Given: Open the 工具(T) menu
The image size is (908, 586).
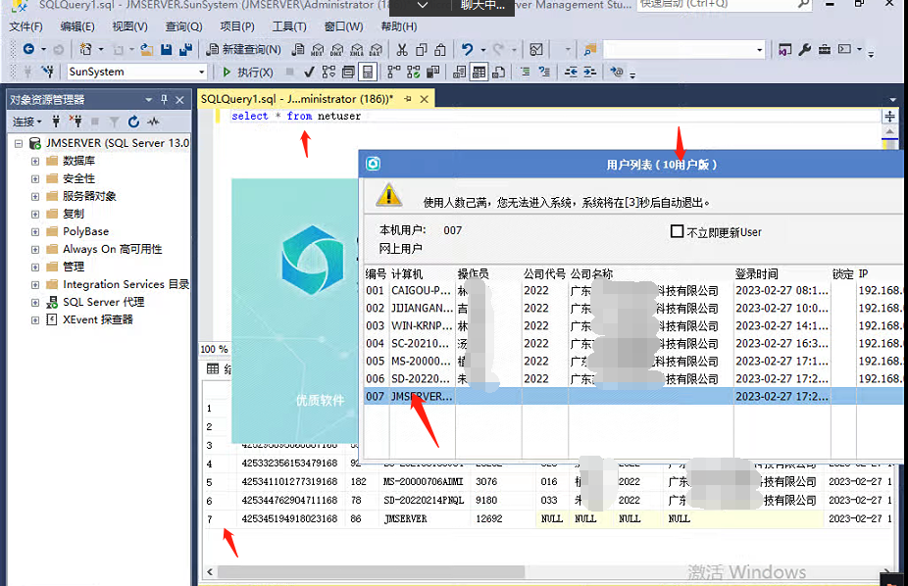Looking at the screenshot, I should click(289, 26).
